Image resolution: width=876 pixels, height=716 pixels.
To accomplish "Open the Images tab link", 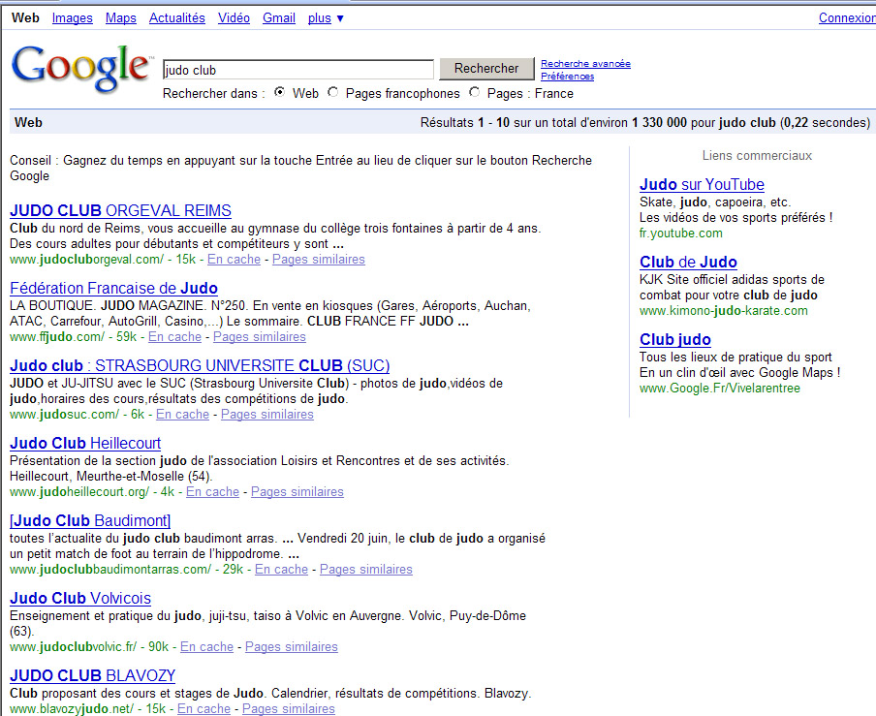I will (x=72, y=17).
